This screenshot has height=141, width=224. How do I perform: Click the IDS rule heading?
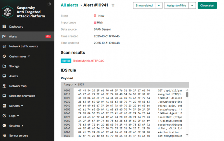point(69,70)
